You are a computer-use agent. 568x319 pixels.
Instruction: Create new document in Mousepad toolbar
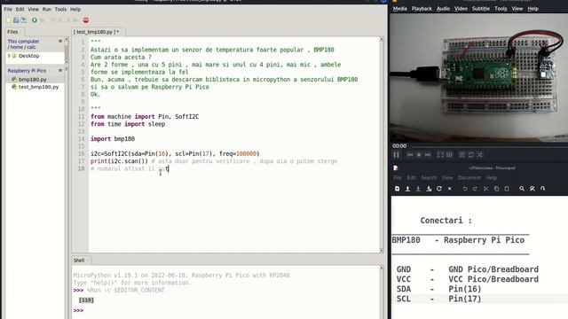click(398, 189)
